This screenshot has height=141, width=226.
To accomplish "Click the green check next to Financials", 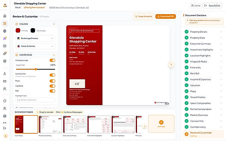I will (x=186, y=67).
